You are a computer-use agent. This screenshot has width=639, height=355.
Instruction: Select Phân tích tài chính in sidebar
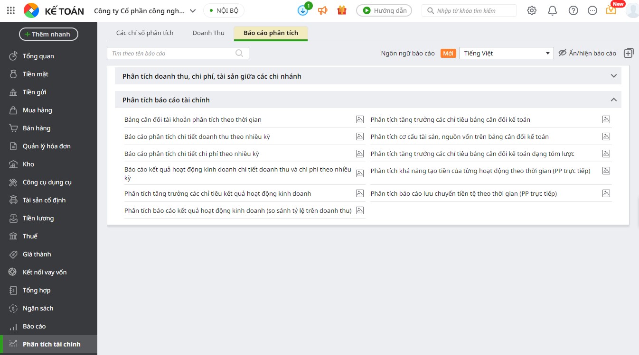(48, 345)
